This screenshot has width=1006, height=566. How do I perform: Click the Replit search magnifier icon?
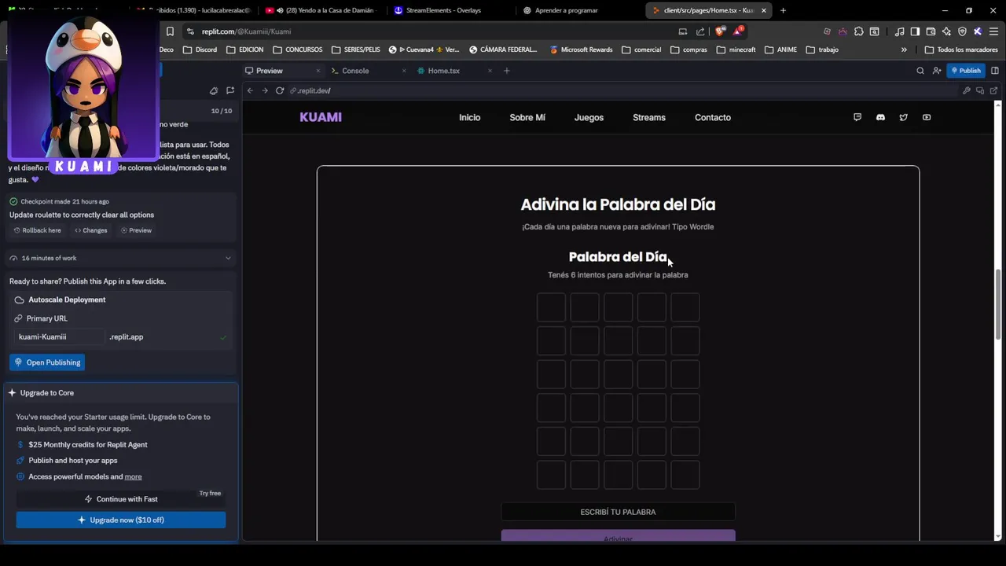tap(920, 71)
